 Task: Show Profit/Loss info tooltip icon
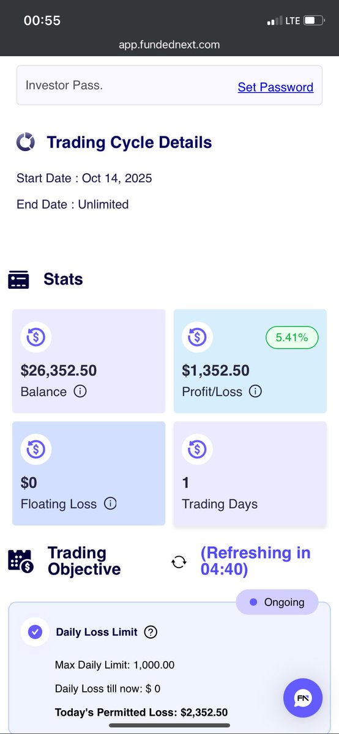tap(256, 391)
